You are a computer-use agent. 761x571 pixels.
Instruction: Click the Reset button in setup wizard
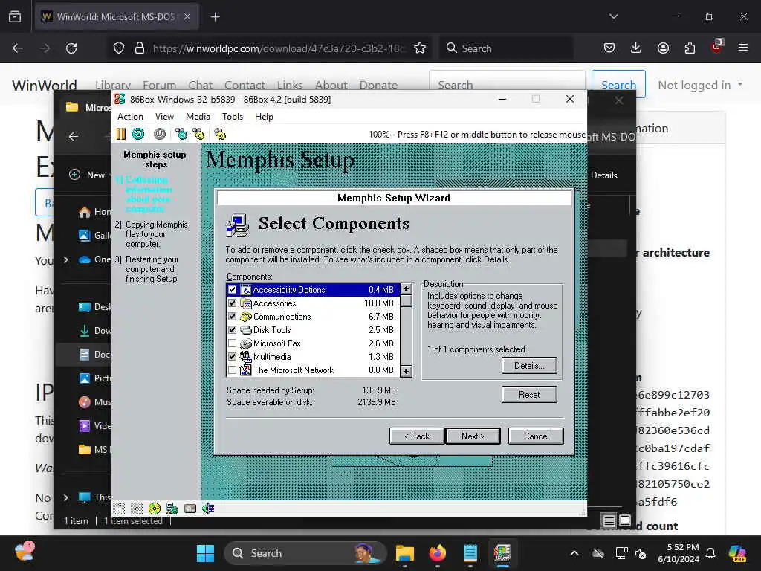click(x=529, y=395)
